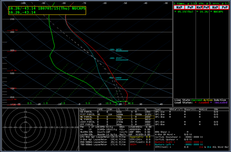The width and height of the screenshot is (231, 152).
Task: Click the purple UnLoaded label in Load Status
Action: 220,102
